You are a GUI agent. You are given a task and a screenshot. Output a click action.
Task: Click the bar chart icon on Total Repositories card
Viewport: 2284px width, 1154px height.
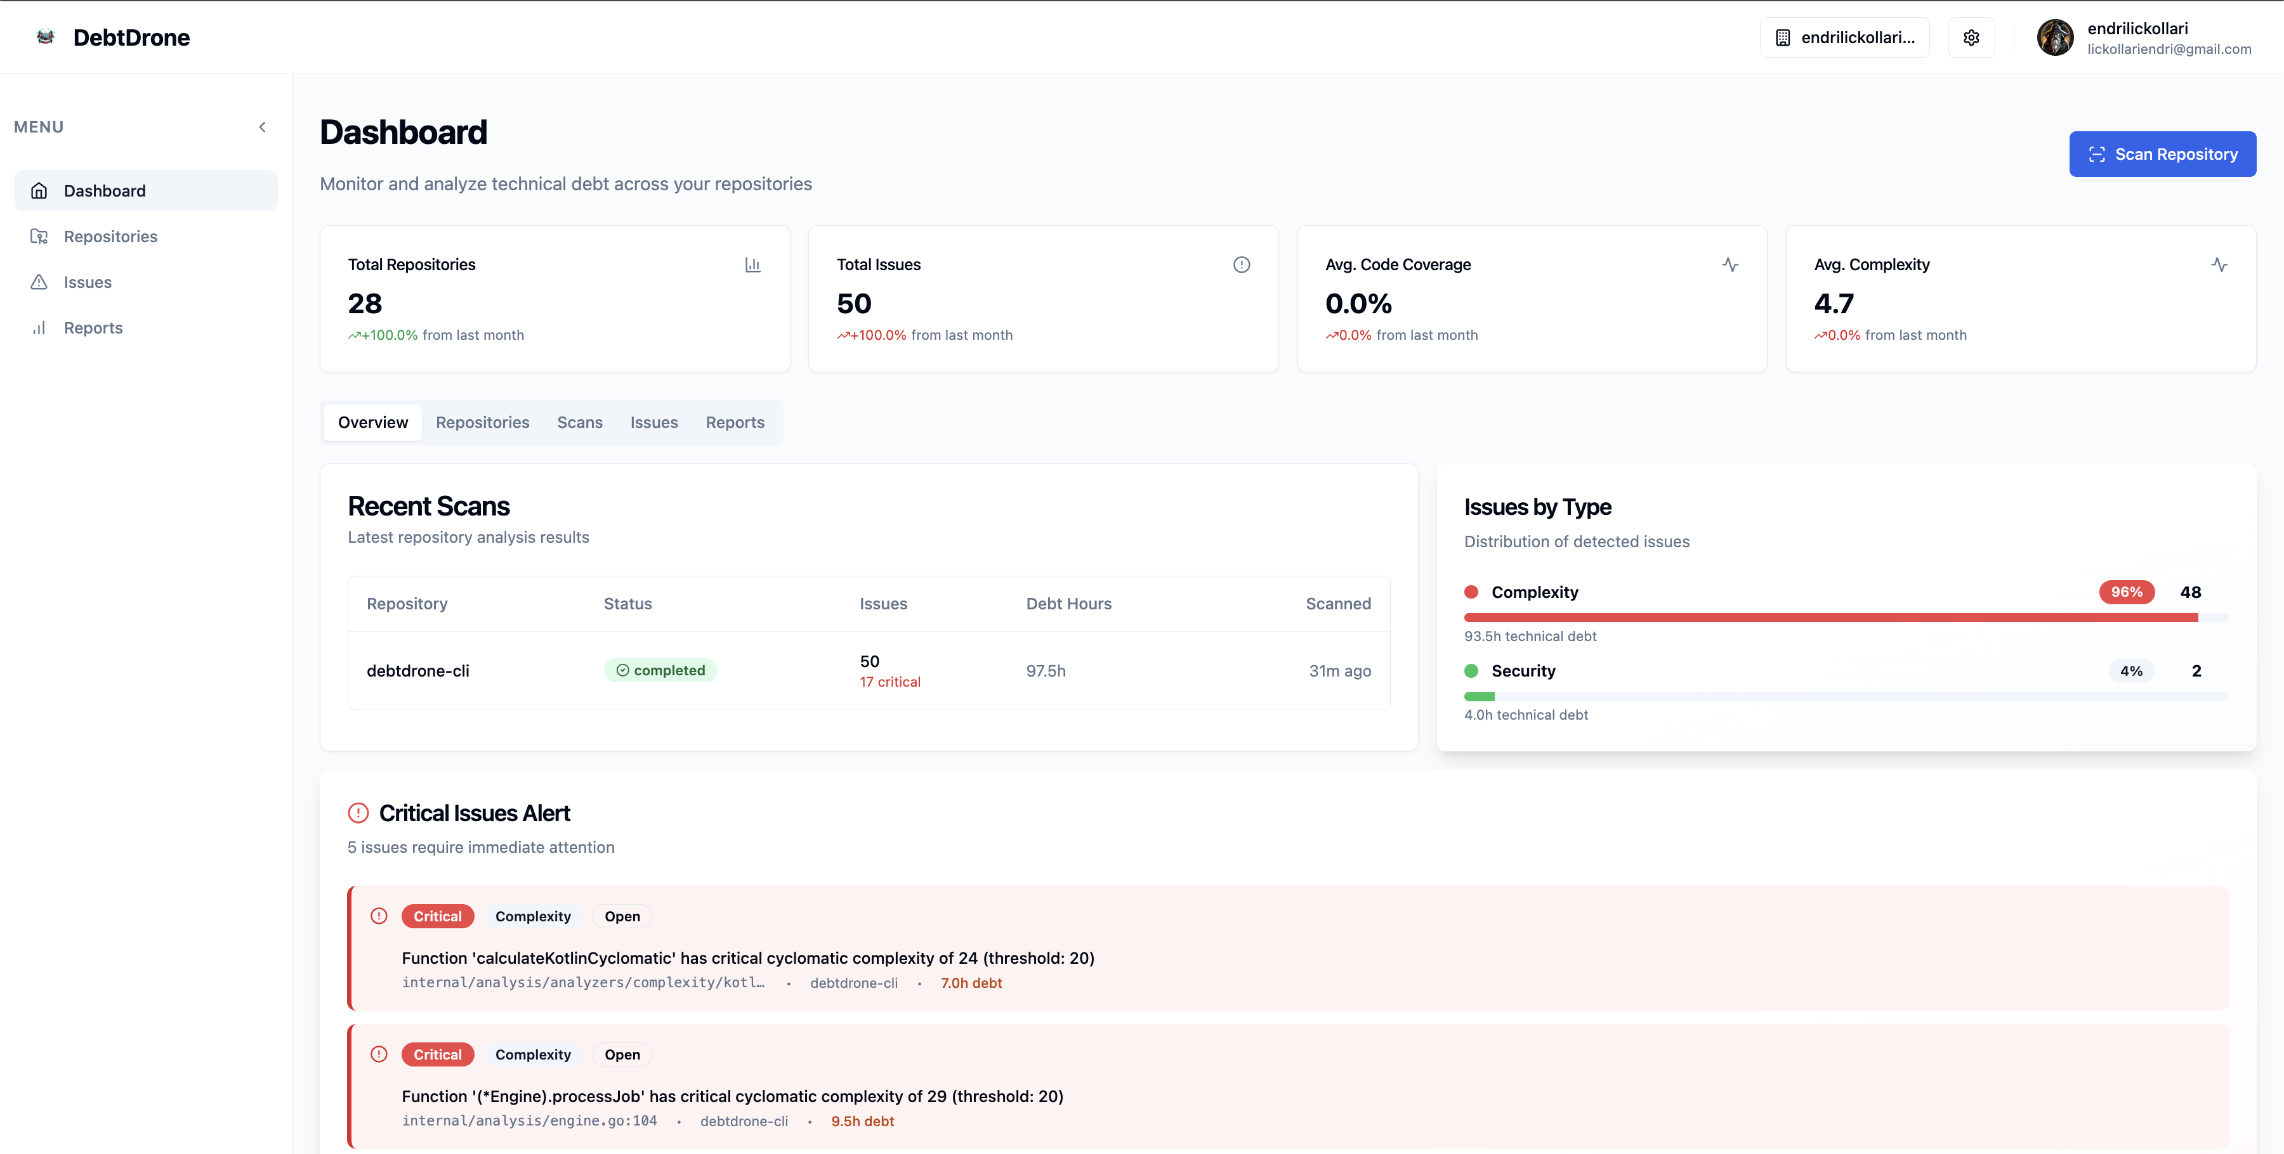click(x=752, y=264)
